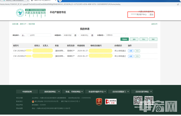Expand the 各省、市政府网站 footer dropdown
Viewport: 181px width, 116px height.
[73, 92]
